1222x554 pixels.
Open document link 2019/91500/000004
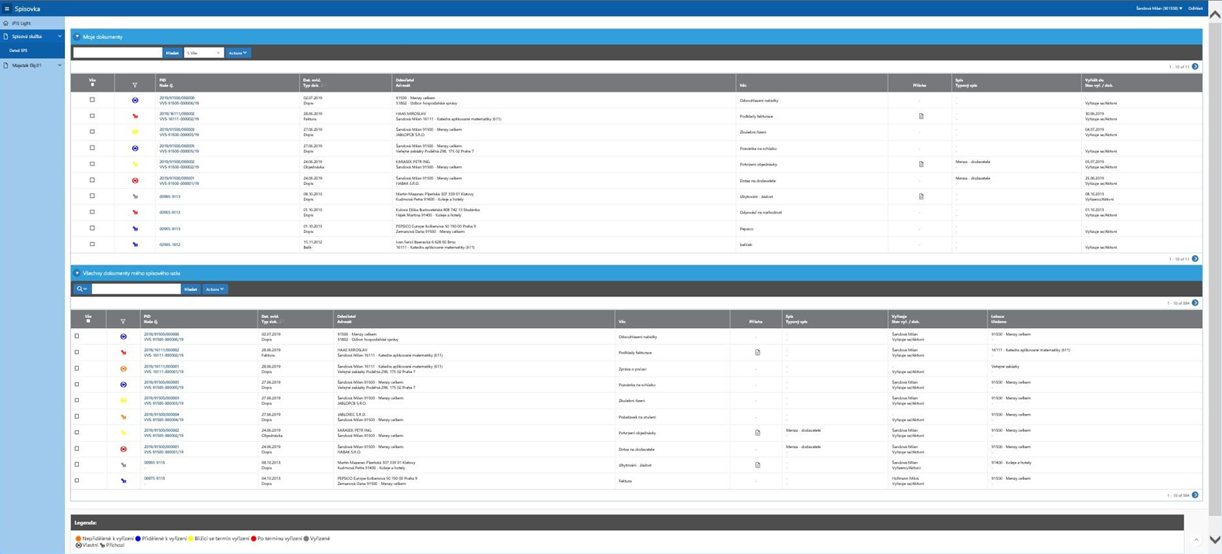[162, 415]
